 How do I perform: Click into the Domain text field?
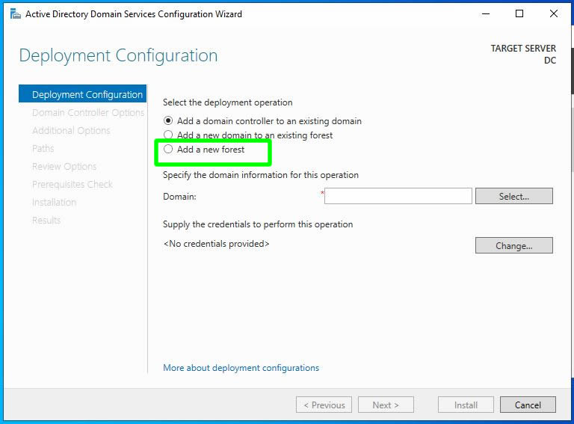398,196
